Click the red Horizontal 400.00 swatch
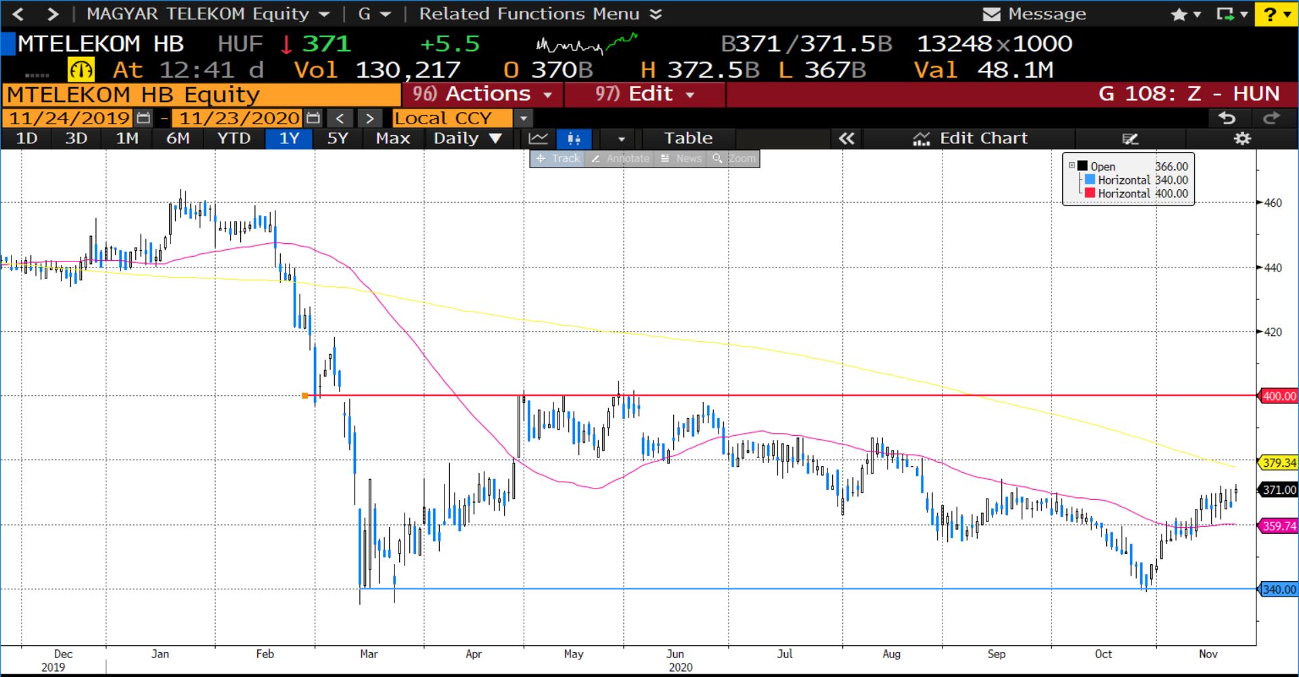Image resolution: width=1299 pixels, height=677 pixels. coord(1090,193)
